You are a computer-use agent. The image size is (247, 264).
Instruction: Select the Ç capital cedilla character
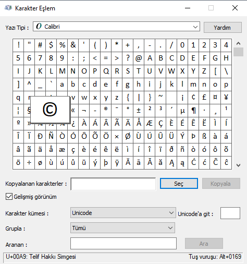pyautogui.click(x=160, y=124)
